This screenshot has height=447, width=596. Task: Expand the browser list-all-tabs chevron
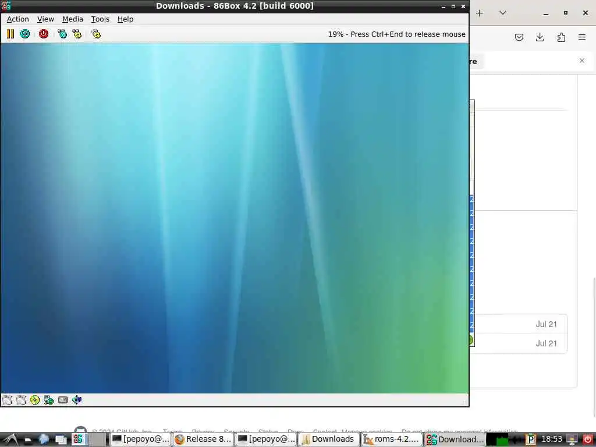pyautogui.click(x=502, y=13)
